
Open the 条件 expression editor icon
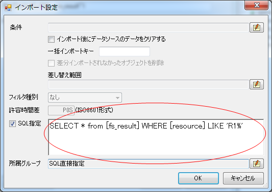[257, 27]
